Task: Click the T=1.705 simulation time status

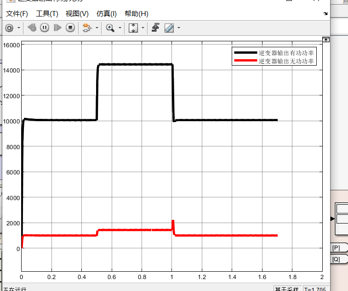Action: (315, 289)
